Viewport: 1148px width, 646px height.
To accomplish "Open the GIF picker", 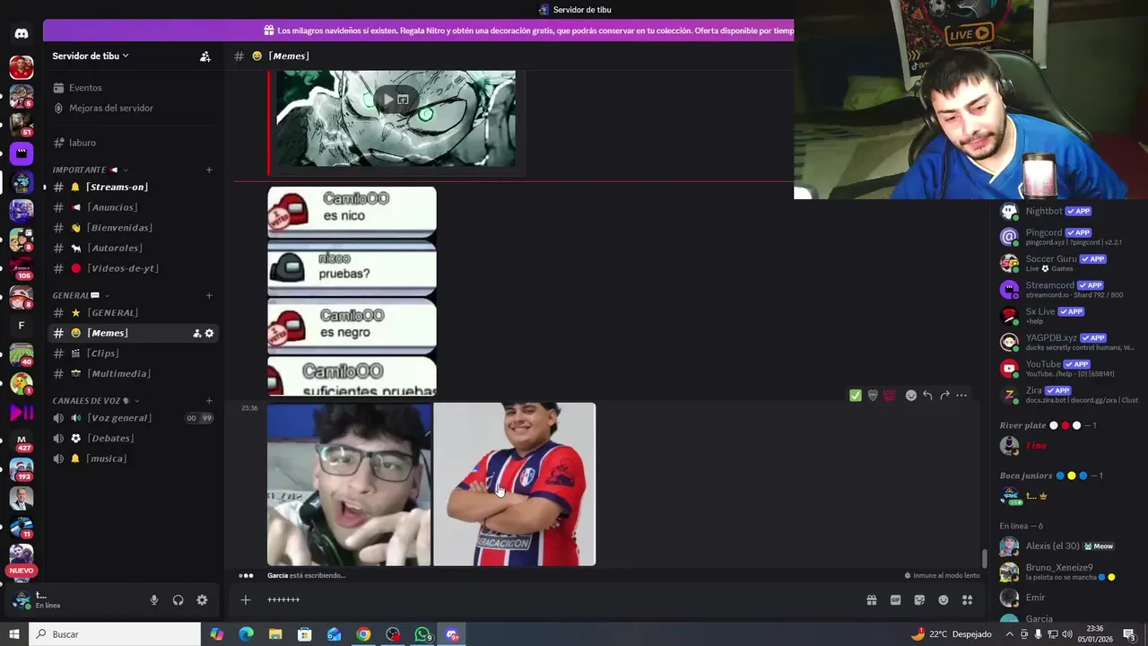I will point(895,600).
